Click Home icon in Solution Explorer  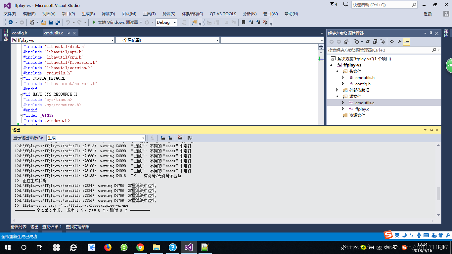[346, 42]
